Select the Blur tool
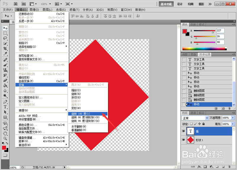The height and width of the screenshot is (170, 237). [5, 91]
